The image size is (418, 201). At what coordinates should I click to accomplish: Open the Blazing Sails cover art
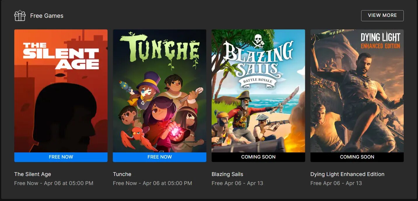point(258,91)
